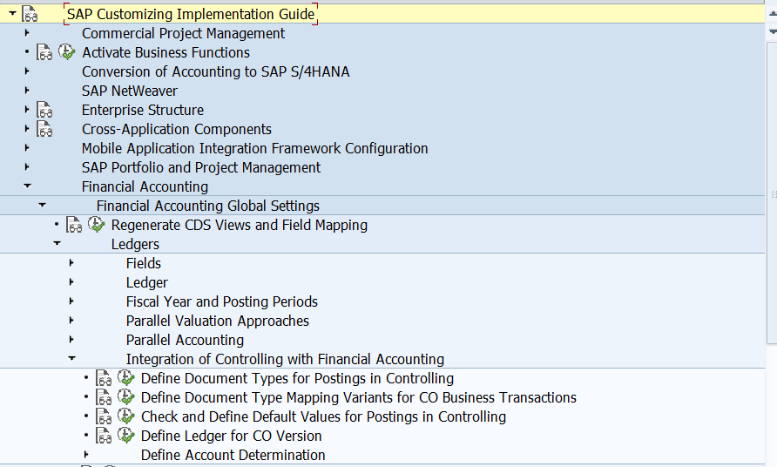Select Mobile Application Integration Framework Configuration text
Image resolution: width=777 pixels, height=467 pixels.
[x=254, y=148]
